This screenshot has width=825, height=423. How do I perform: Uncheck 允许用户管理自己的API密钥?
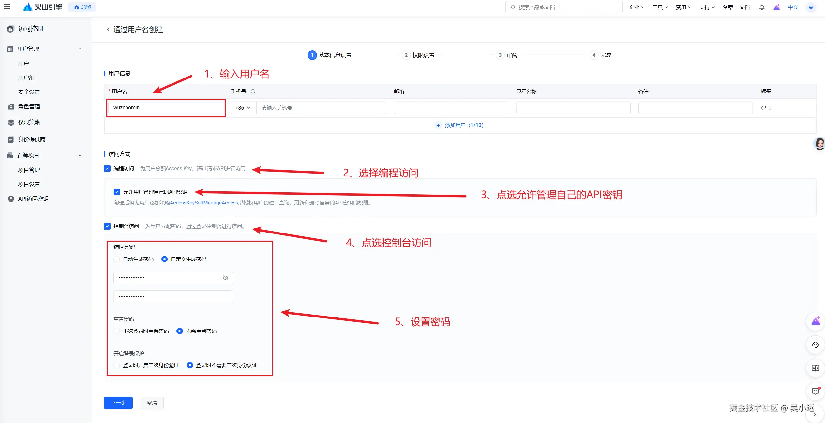click(x=117, y=192)
